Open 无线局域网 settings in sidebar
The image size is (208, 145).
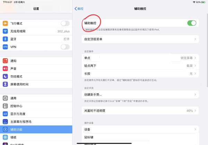point(36,31)
